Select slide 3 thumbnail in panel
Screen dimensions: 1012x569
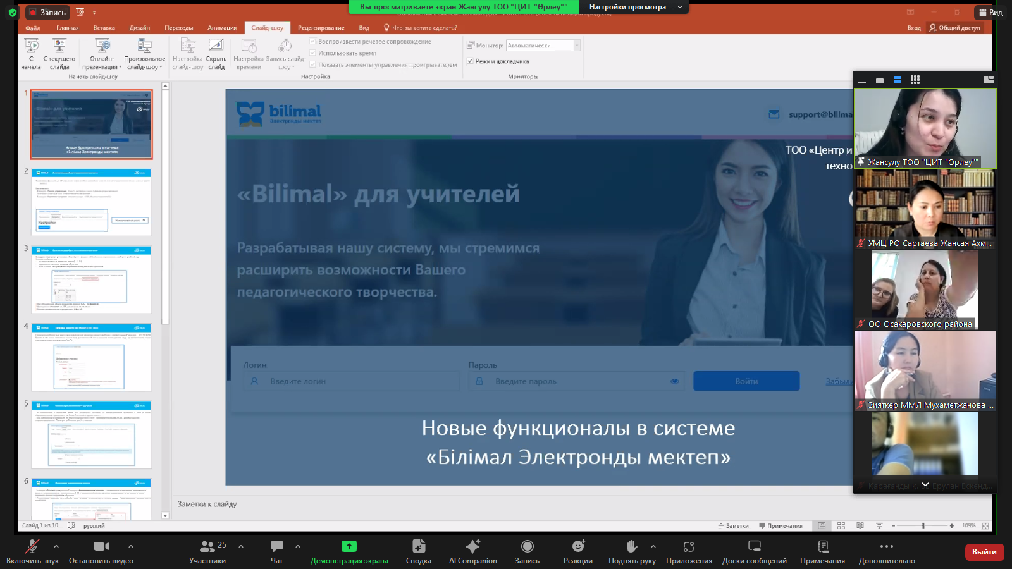point(92,279)
